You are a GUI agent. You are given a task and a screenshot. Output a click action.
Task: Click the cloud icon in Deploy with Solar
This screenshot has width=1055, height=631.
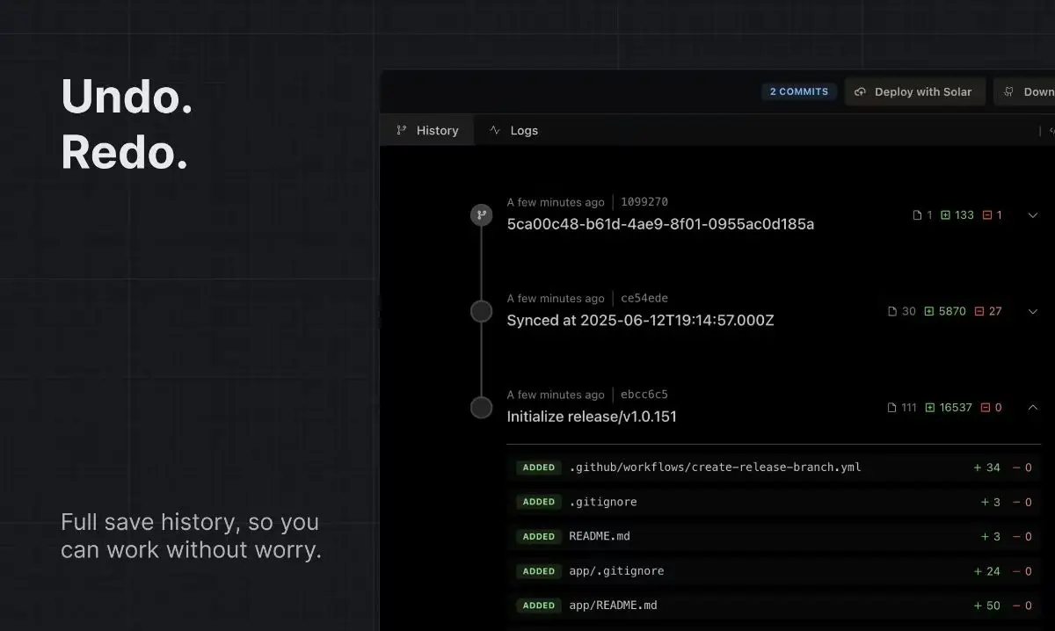pyautogui.click(x=860, y=91)
